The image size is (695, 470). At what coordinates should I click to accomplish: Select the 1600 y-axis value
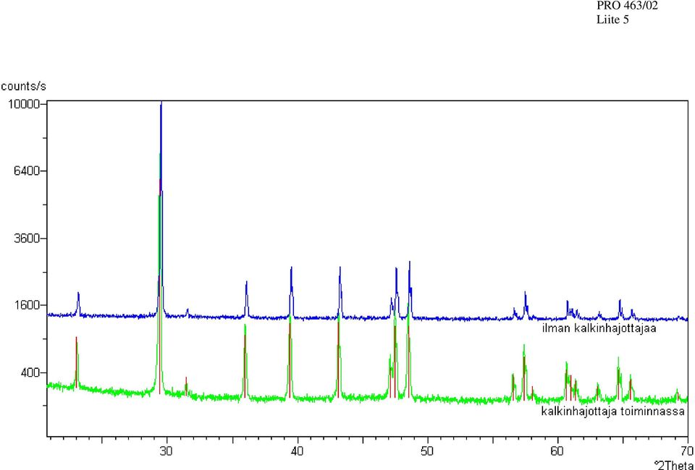click(25, 305)
